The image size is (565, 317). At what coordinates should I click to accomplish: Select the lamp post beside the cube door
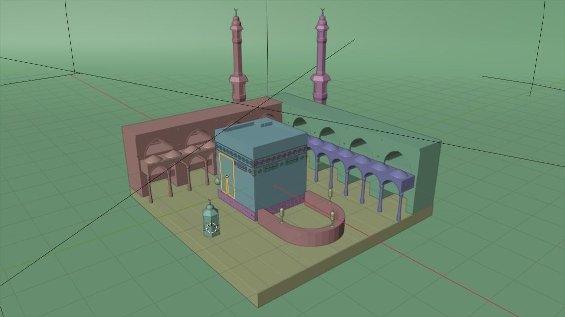click(x=217, y=181)
